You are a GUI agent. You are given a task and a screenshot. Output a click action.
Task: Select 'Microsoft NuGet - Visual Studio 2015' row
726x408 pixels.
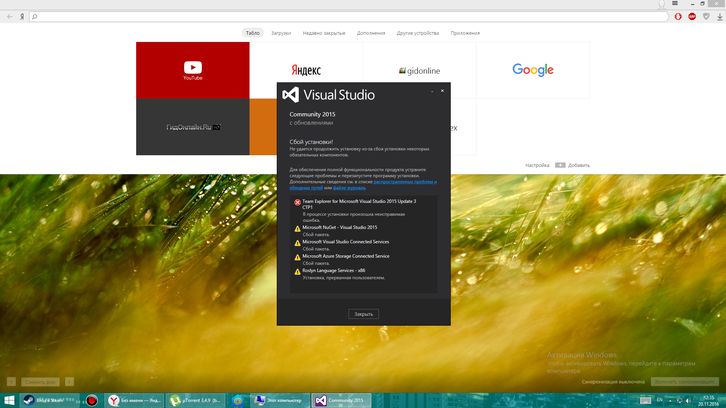point(340,227)
